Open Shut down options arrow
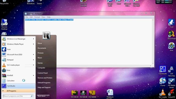176x99 pixels. [x=48, y=96]
